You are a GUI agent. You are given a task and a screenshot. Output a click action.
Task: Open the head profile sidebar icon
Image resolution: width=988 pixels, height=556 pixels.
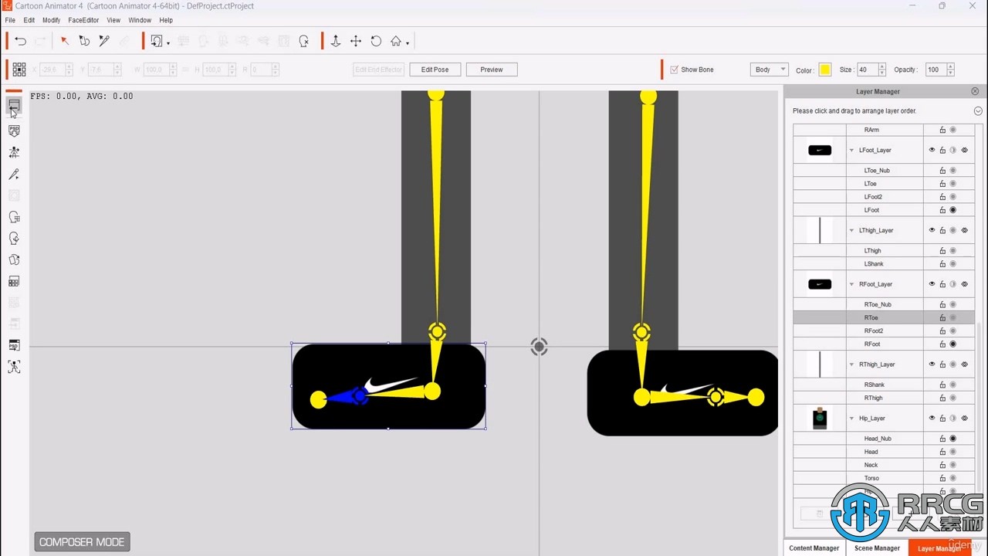[x=14, y=239]
